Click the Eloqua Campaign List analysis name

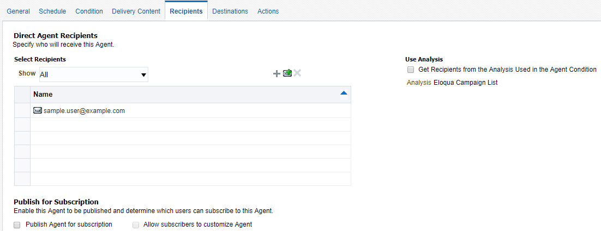coord(465,83)
